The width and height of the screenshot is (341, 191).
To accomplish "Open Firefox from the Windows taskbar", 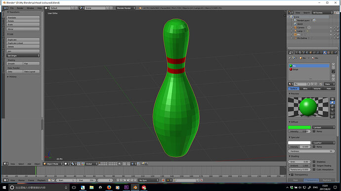I will [x=109, y=188].
